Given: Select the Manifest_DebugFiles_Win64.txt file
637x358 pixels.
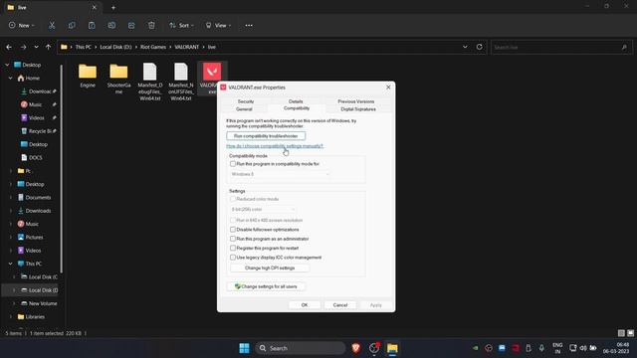Looking at the screenshot, I should point(150,82).
